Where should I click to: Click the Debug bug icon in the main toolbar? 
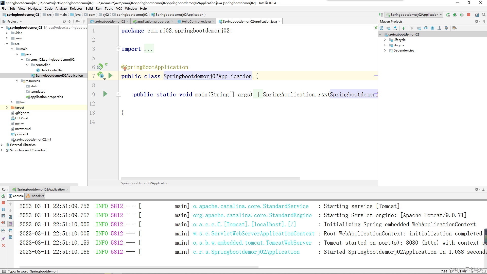(x=455, y=15)
